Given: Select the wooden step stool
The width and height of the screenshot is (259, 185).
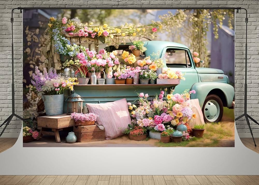Looking at the screenshot, I should [54, 124].
